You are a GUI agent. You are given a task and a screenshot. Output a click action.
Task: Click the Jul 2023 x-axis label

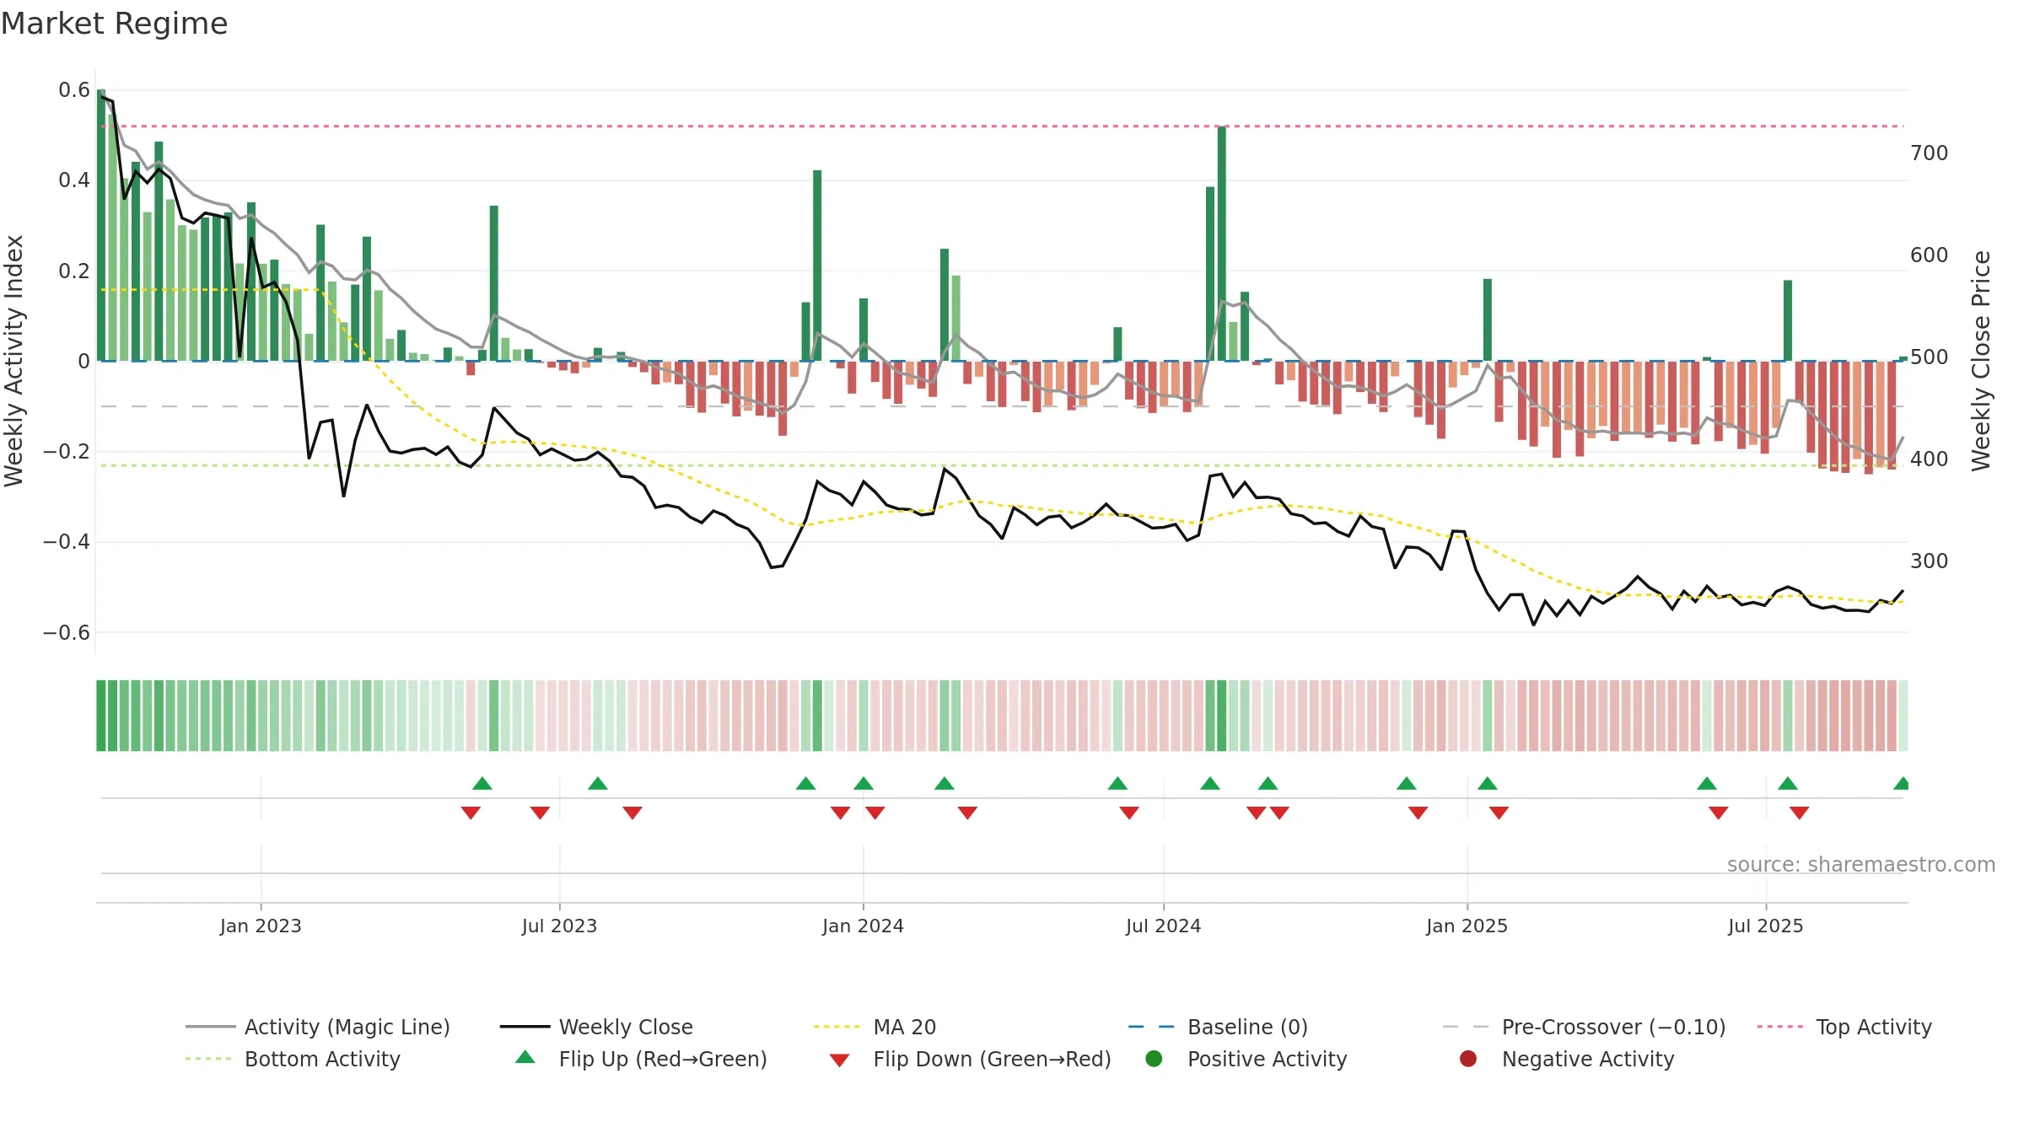tap(559, 926)
